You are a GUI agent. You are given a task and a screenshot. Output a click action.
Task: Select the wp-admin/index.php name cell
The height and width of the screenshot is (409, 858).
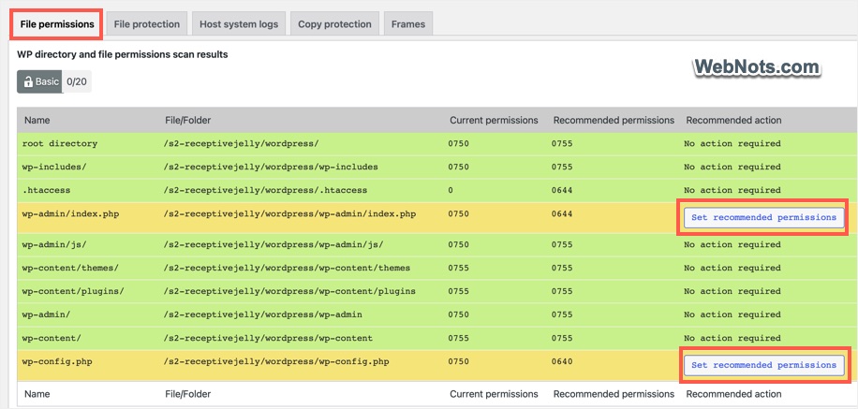(70, 213)
